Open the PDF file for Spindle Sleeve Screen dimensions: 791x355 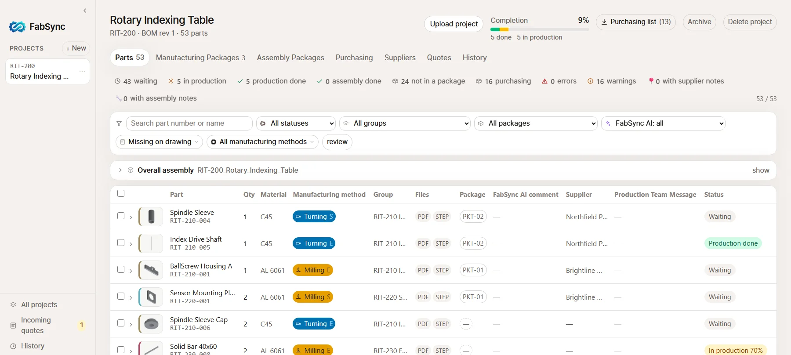(x=423, y=217)
